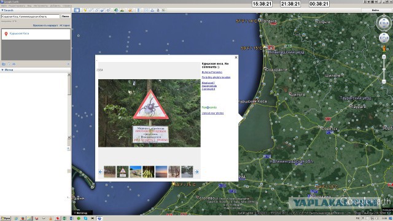Clear search results with the panel X
393x221 pixels.
(68, 64)
